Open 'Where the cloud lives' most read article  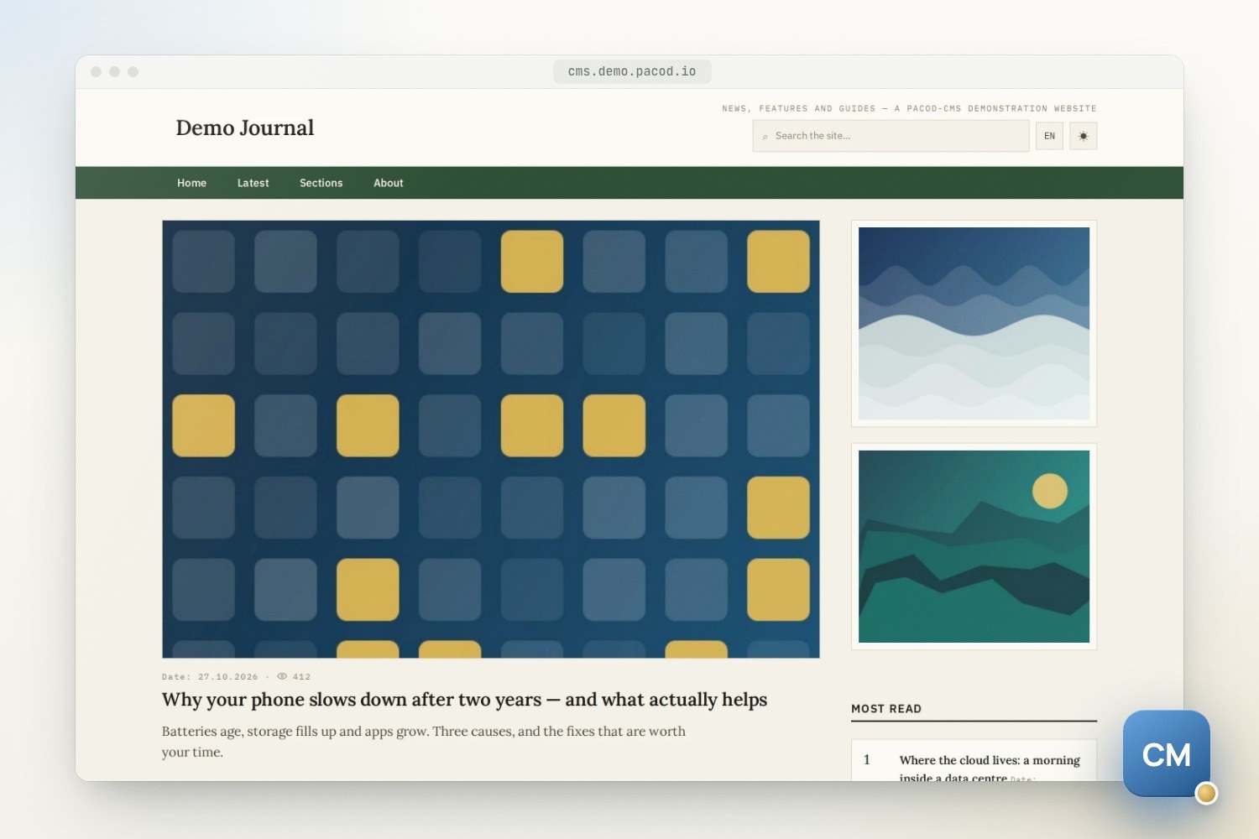(x=990, y=768)
